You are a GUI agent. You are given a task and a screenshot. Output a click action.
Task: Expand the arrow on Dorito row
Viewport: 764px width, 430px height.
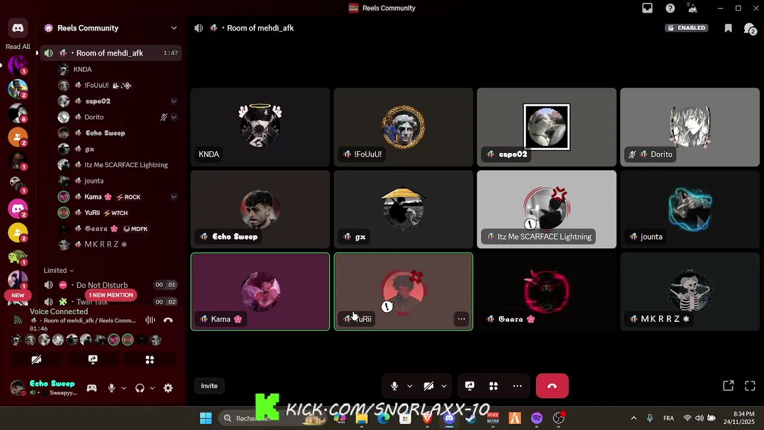pos(174,117)
